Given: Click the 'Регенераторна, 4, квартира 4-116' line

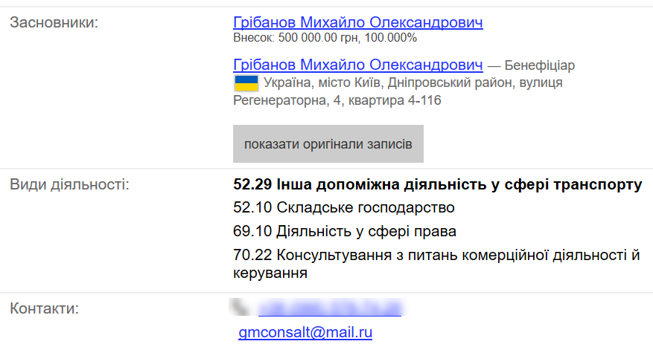Looking at the screenshot, I should coord(337,100).
